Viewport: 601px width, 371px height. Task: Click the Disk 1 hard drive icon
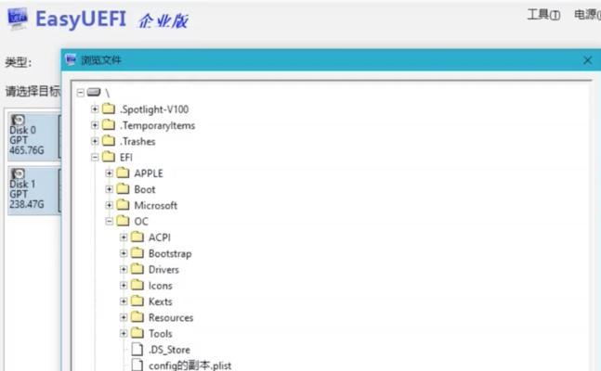click(18, 173)
